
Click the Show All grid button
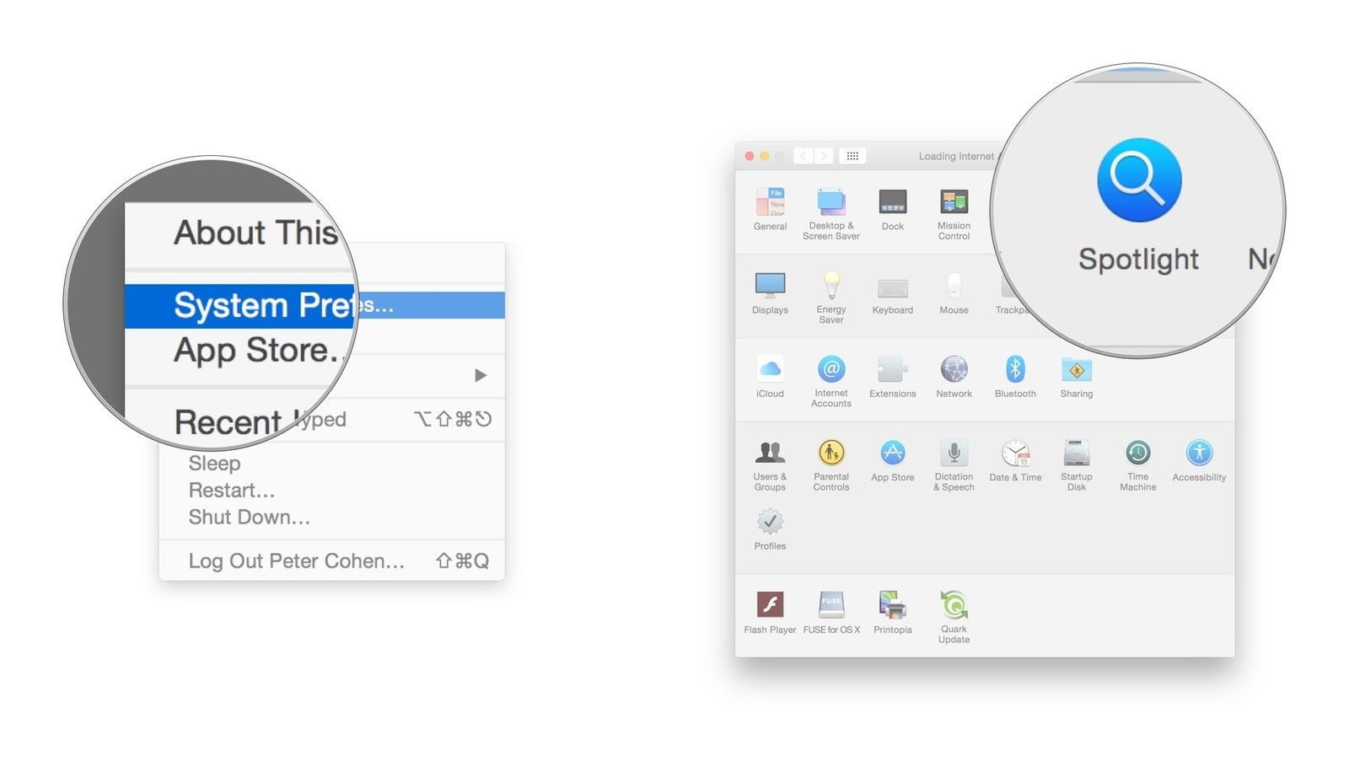(x=852, y=156)
